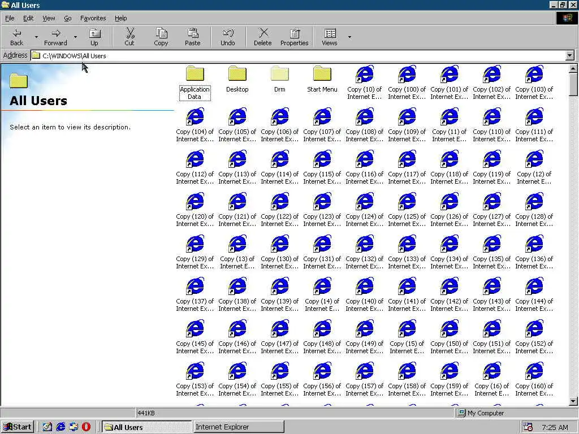Open the Help menu
Viewport: 579px width, 434px height.
[121, 18]
